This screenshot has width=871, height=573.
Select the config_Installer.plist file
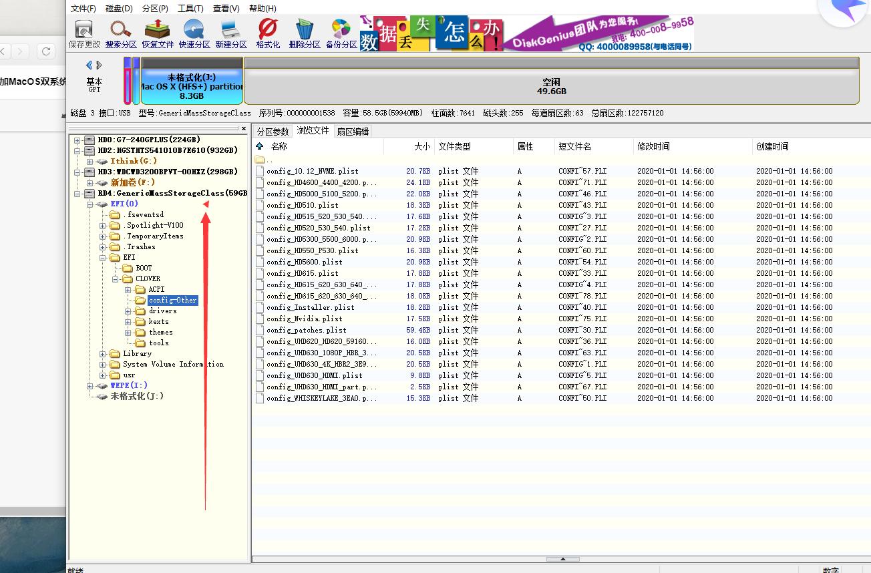coord(311,307)
